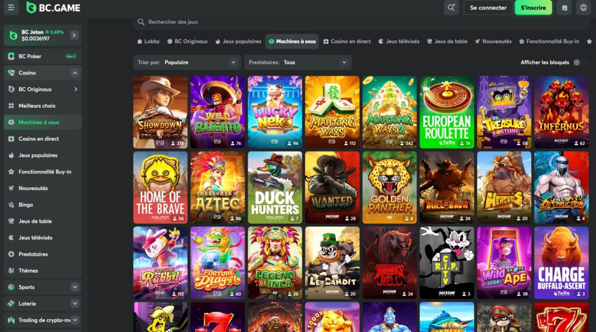Toggle Afficher les bloqués switch
The image size is (596, 332).
(x=579, y=62)
